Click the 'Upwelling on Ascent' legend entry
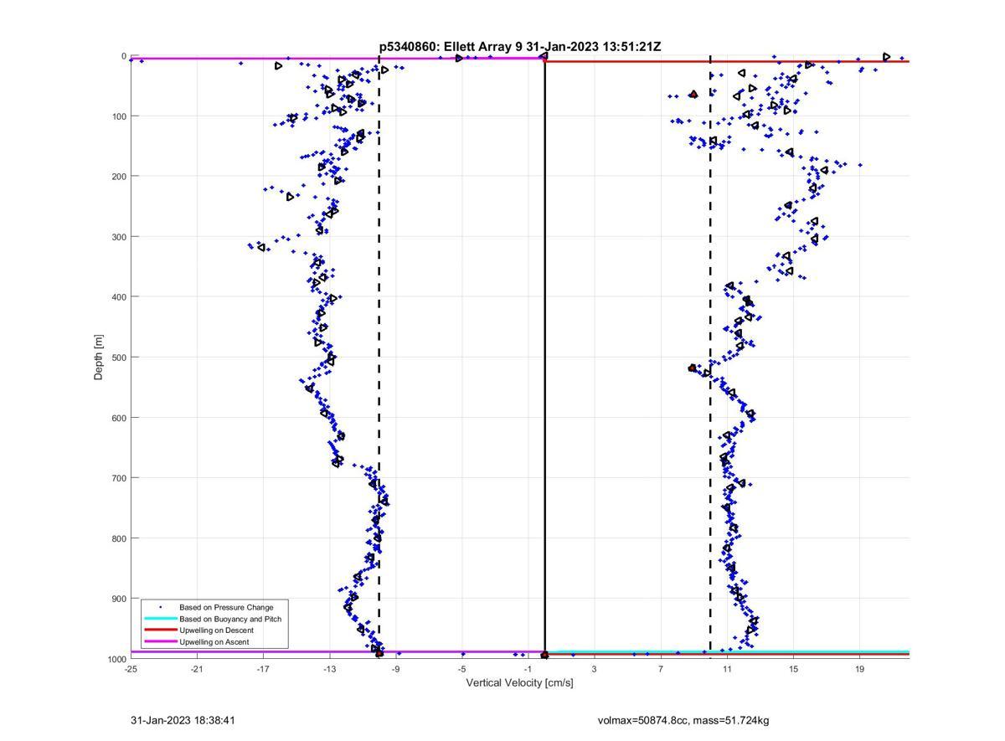The height and width of the screenshot is (741, 1005). (x=214, y=642)
